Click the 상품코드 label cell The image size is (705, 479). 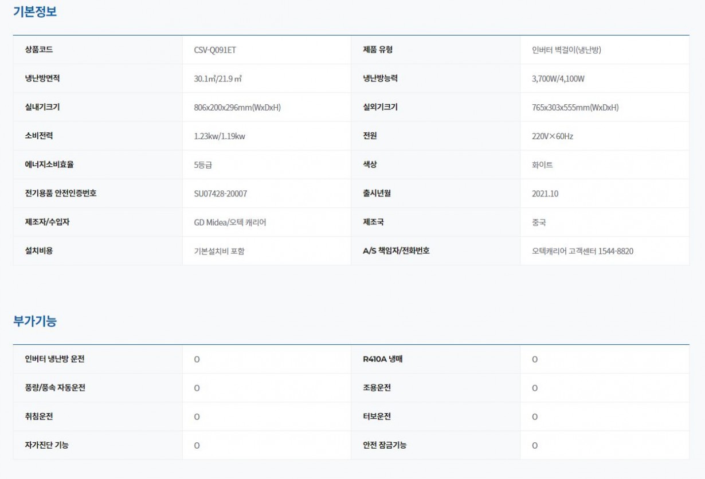pyautogui.click(x=39, y=50)
